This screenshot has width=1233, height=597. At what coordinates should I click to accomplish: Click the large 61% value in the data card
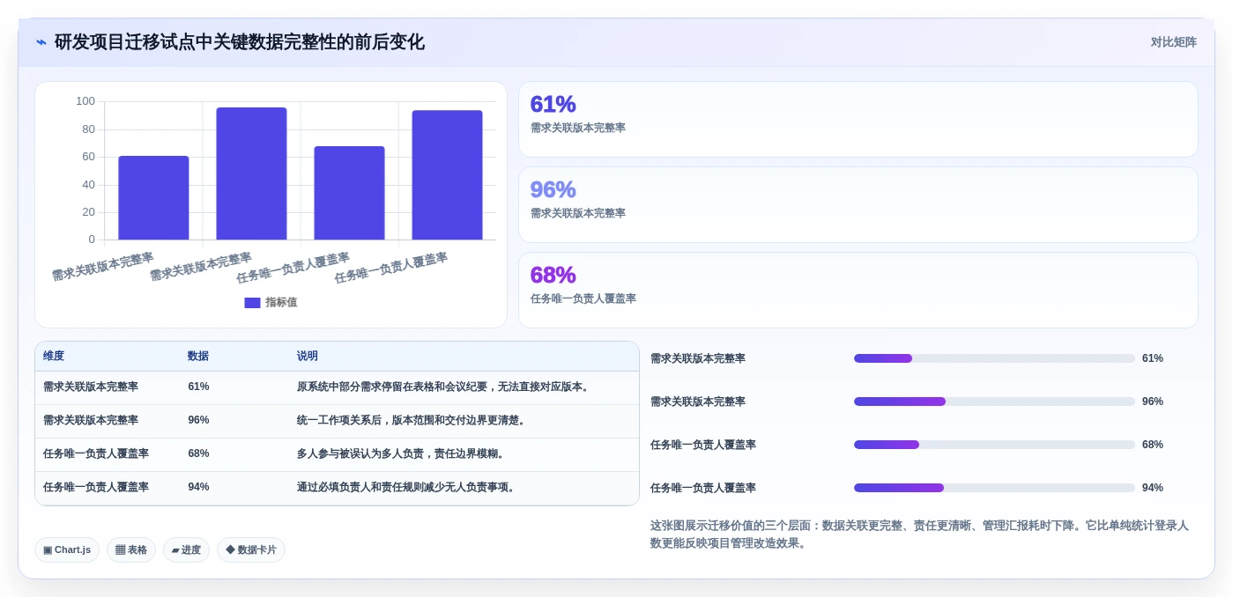click(553, 104)
